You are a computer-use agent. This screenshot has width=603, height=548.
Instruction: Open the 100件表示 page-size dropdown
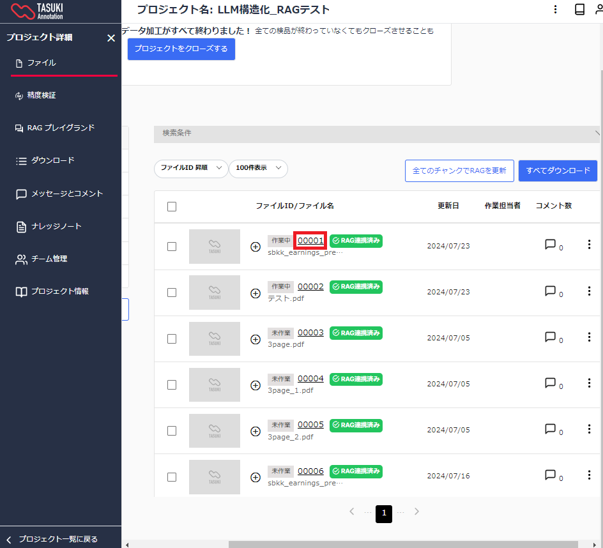click(x=259, y=168)
